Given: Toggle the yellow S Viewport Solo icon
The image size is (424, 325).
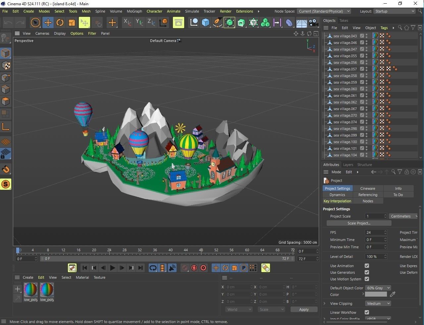Looking at the screenshot, I should pyautogui.click(x=6, y=184).
